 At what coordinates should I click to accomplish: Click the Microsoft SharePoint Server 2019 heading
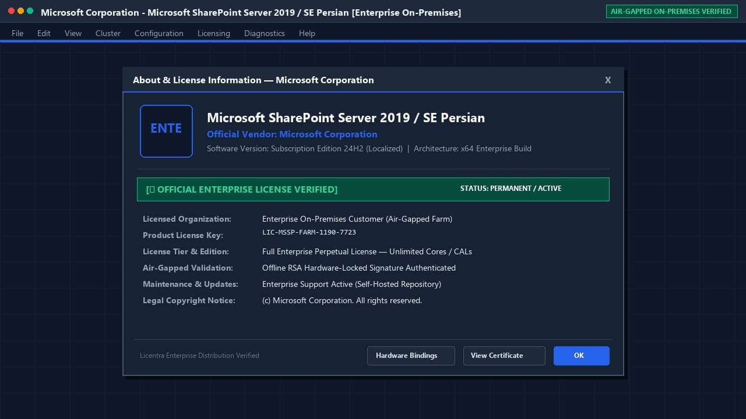tap(346, 118)
